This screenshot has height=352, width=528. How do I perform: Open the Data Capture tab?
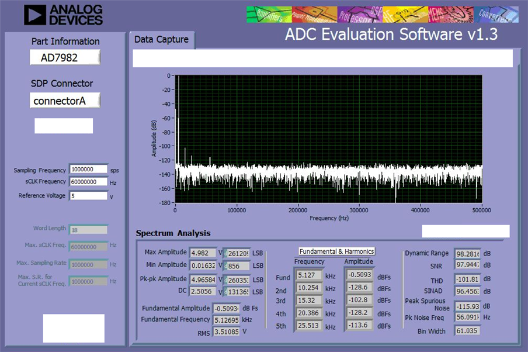(161, 40)
